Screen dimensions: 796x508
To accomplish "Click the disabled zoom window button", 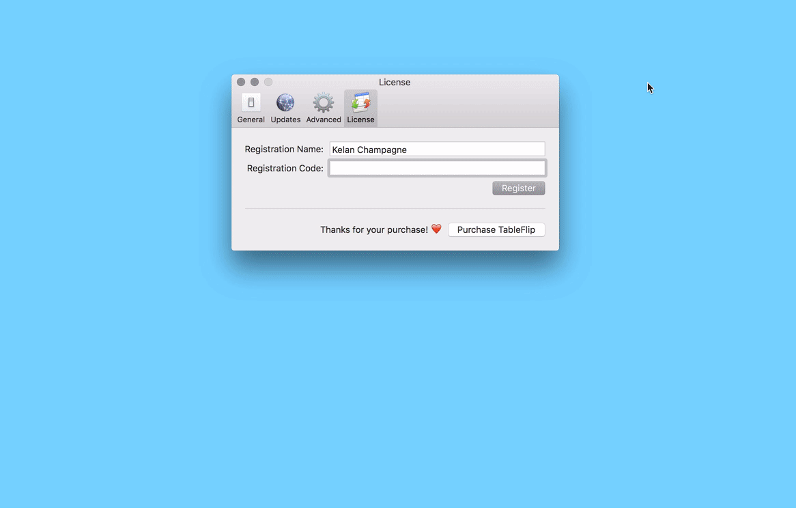I will tap(268, 82).
